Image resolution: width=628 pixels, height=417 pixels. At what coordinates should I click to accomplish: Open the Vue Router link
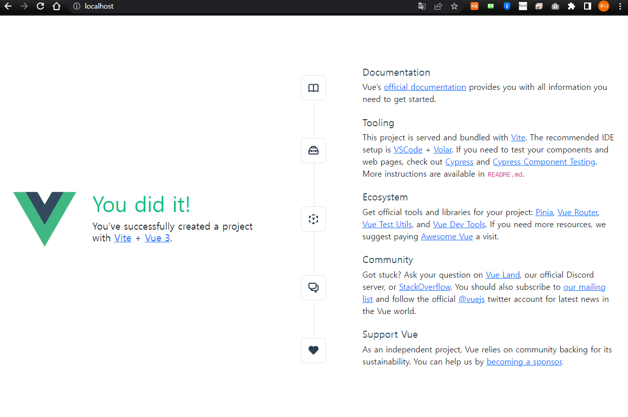tap(578, 213)
